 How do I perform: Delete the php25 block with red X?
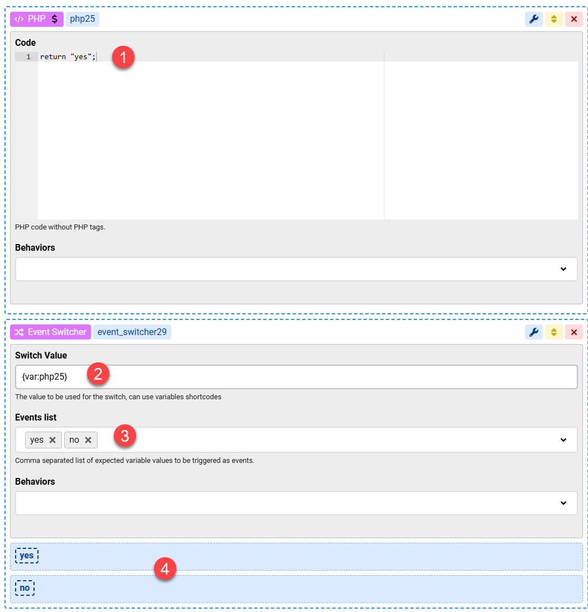pos(573,19)
